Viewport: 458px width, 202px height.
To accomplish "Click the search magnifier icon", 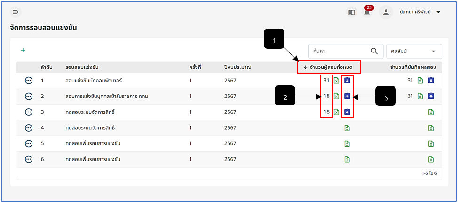I will [374, 51].
